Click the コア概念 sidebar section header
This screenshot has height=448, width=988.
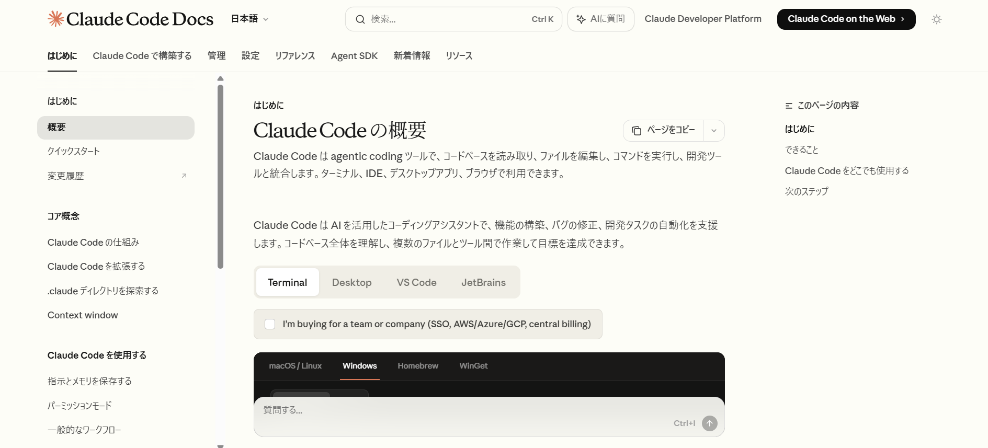point(63,216)
